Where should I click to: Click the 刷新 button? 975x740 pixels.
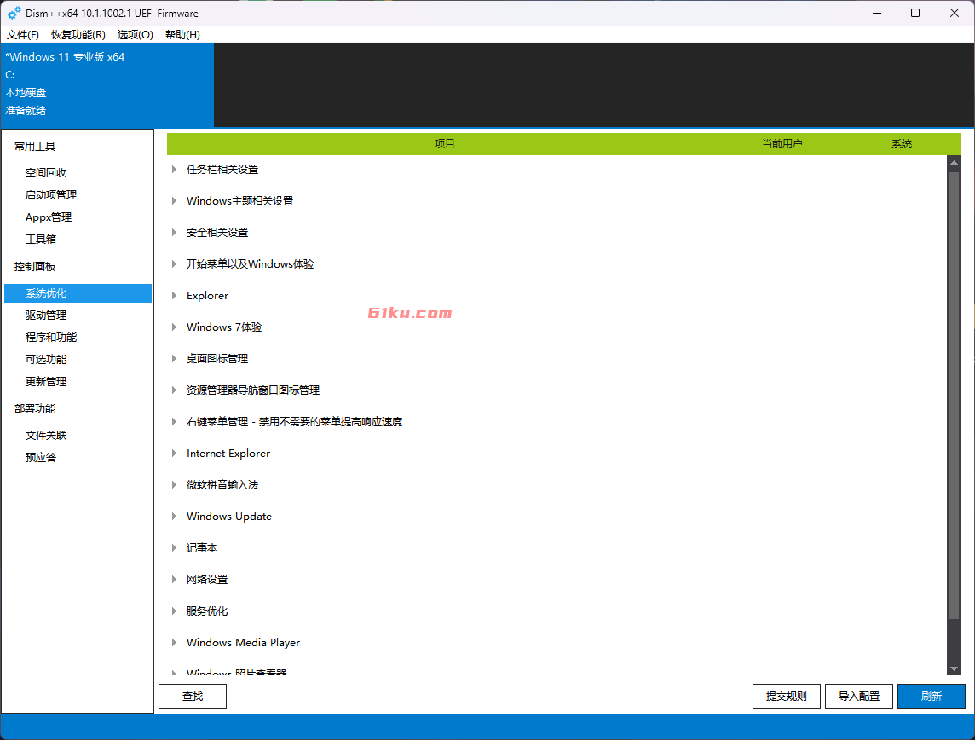click(932, 697)
